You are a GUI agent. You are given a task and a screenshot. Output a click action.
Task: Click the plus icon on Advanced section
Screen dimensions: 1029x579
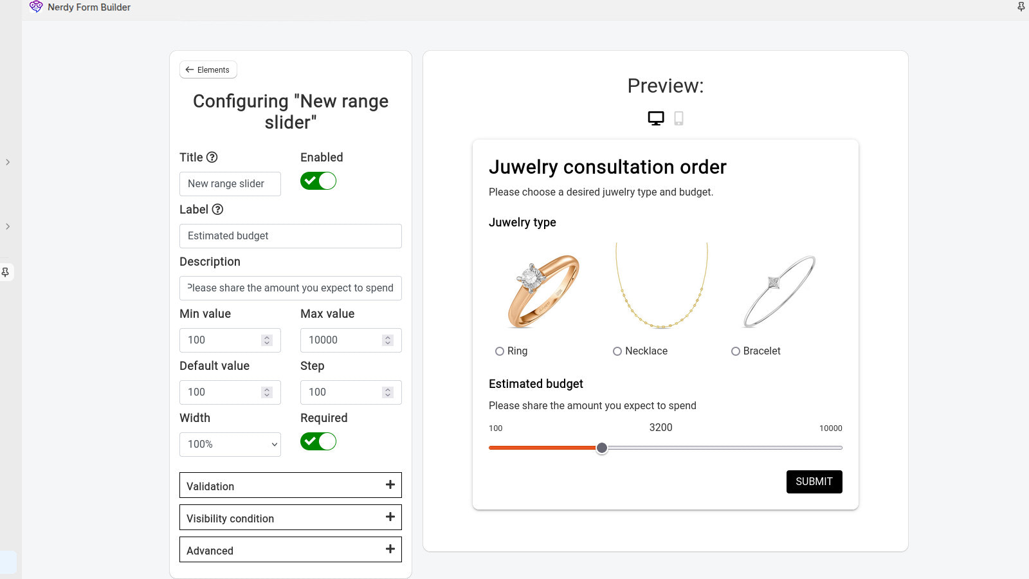tap(390, 549)
